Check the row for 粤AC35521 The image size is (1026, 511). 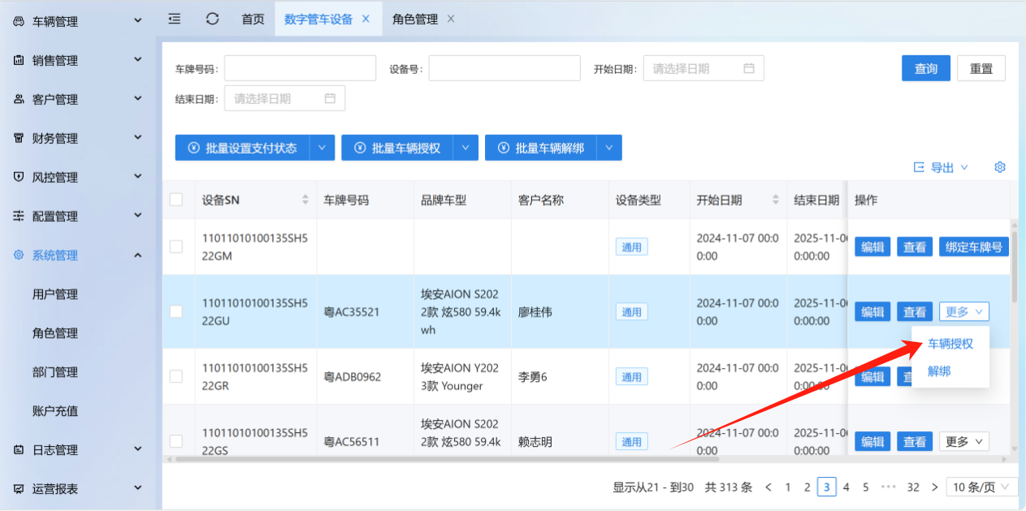[x=176, y=311]
